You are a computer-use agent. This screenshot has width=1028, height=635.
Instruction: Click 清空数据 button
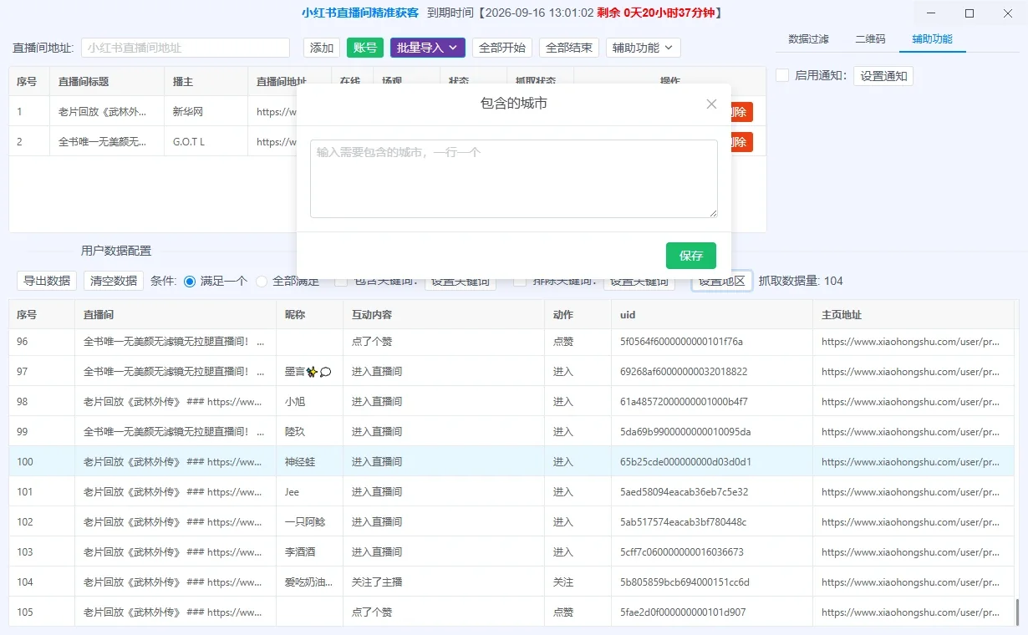114,281
